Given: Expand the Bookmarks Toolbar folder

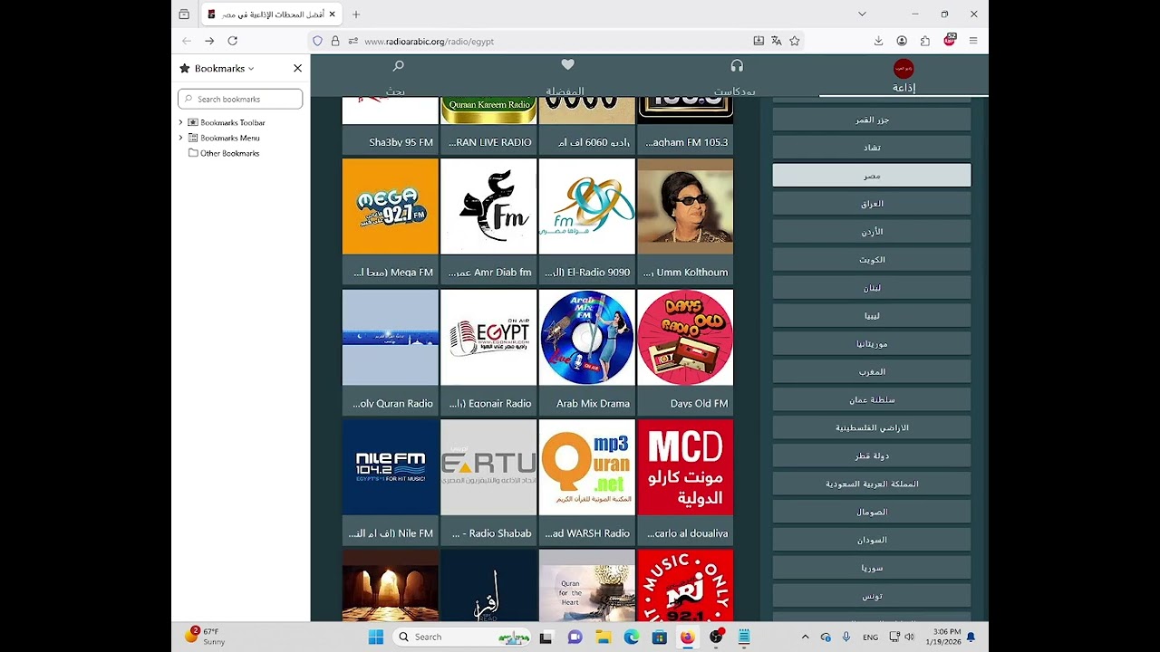Looking at the screenshot, I should coord(180,122).
